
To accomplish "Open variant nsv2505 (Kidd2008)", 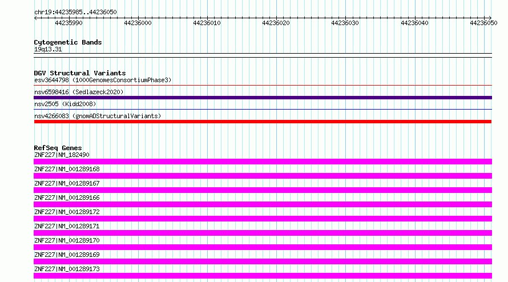I will point(65,104).
